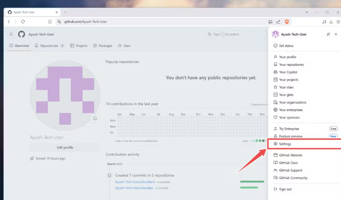The height and width of the screenshot is (200, 341).
Task: Select the Ayush-Tech-User browser tab
Action: pyautogui.click(x=32, y=12)
